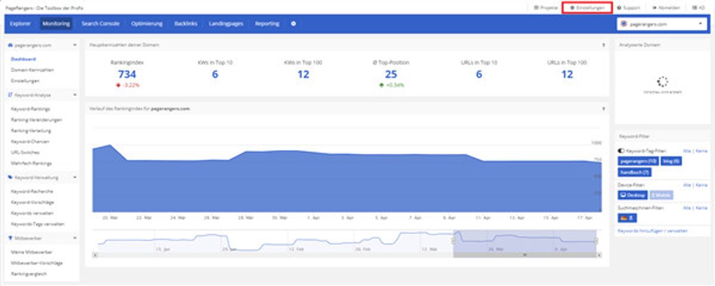This screenshot has width=715, height=286.
Task: Open Keyword-Tags verwalten in the sidebar
Action: pyautogui.click(x=37, y=223)
